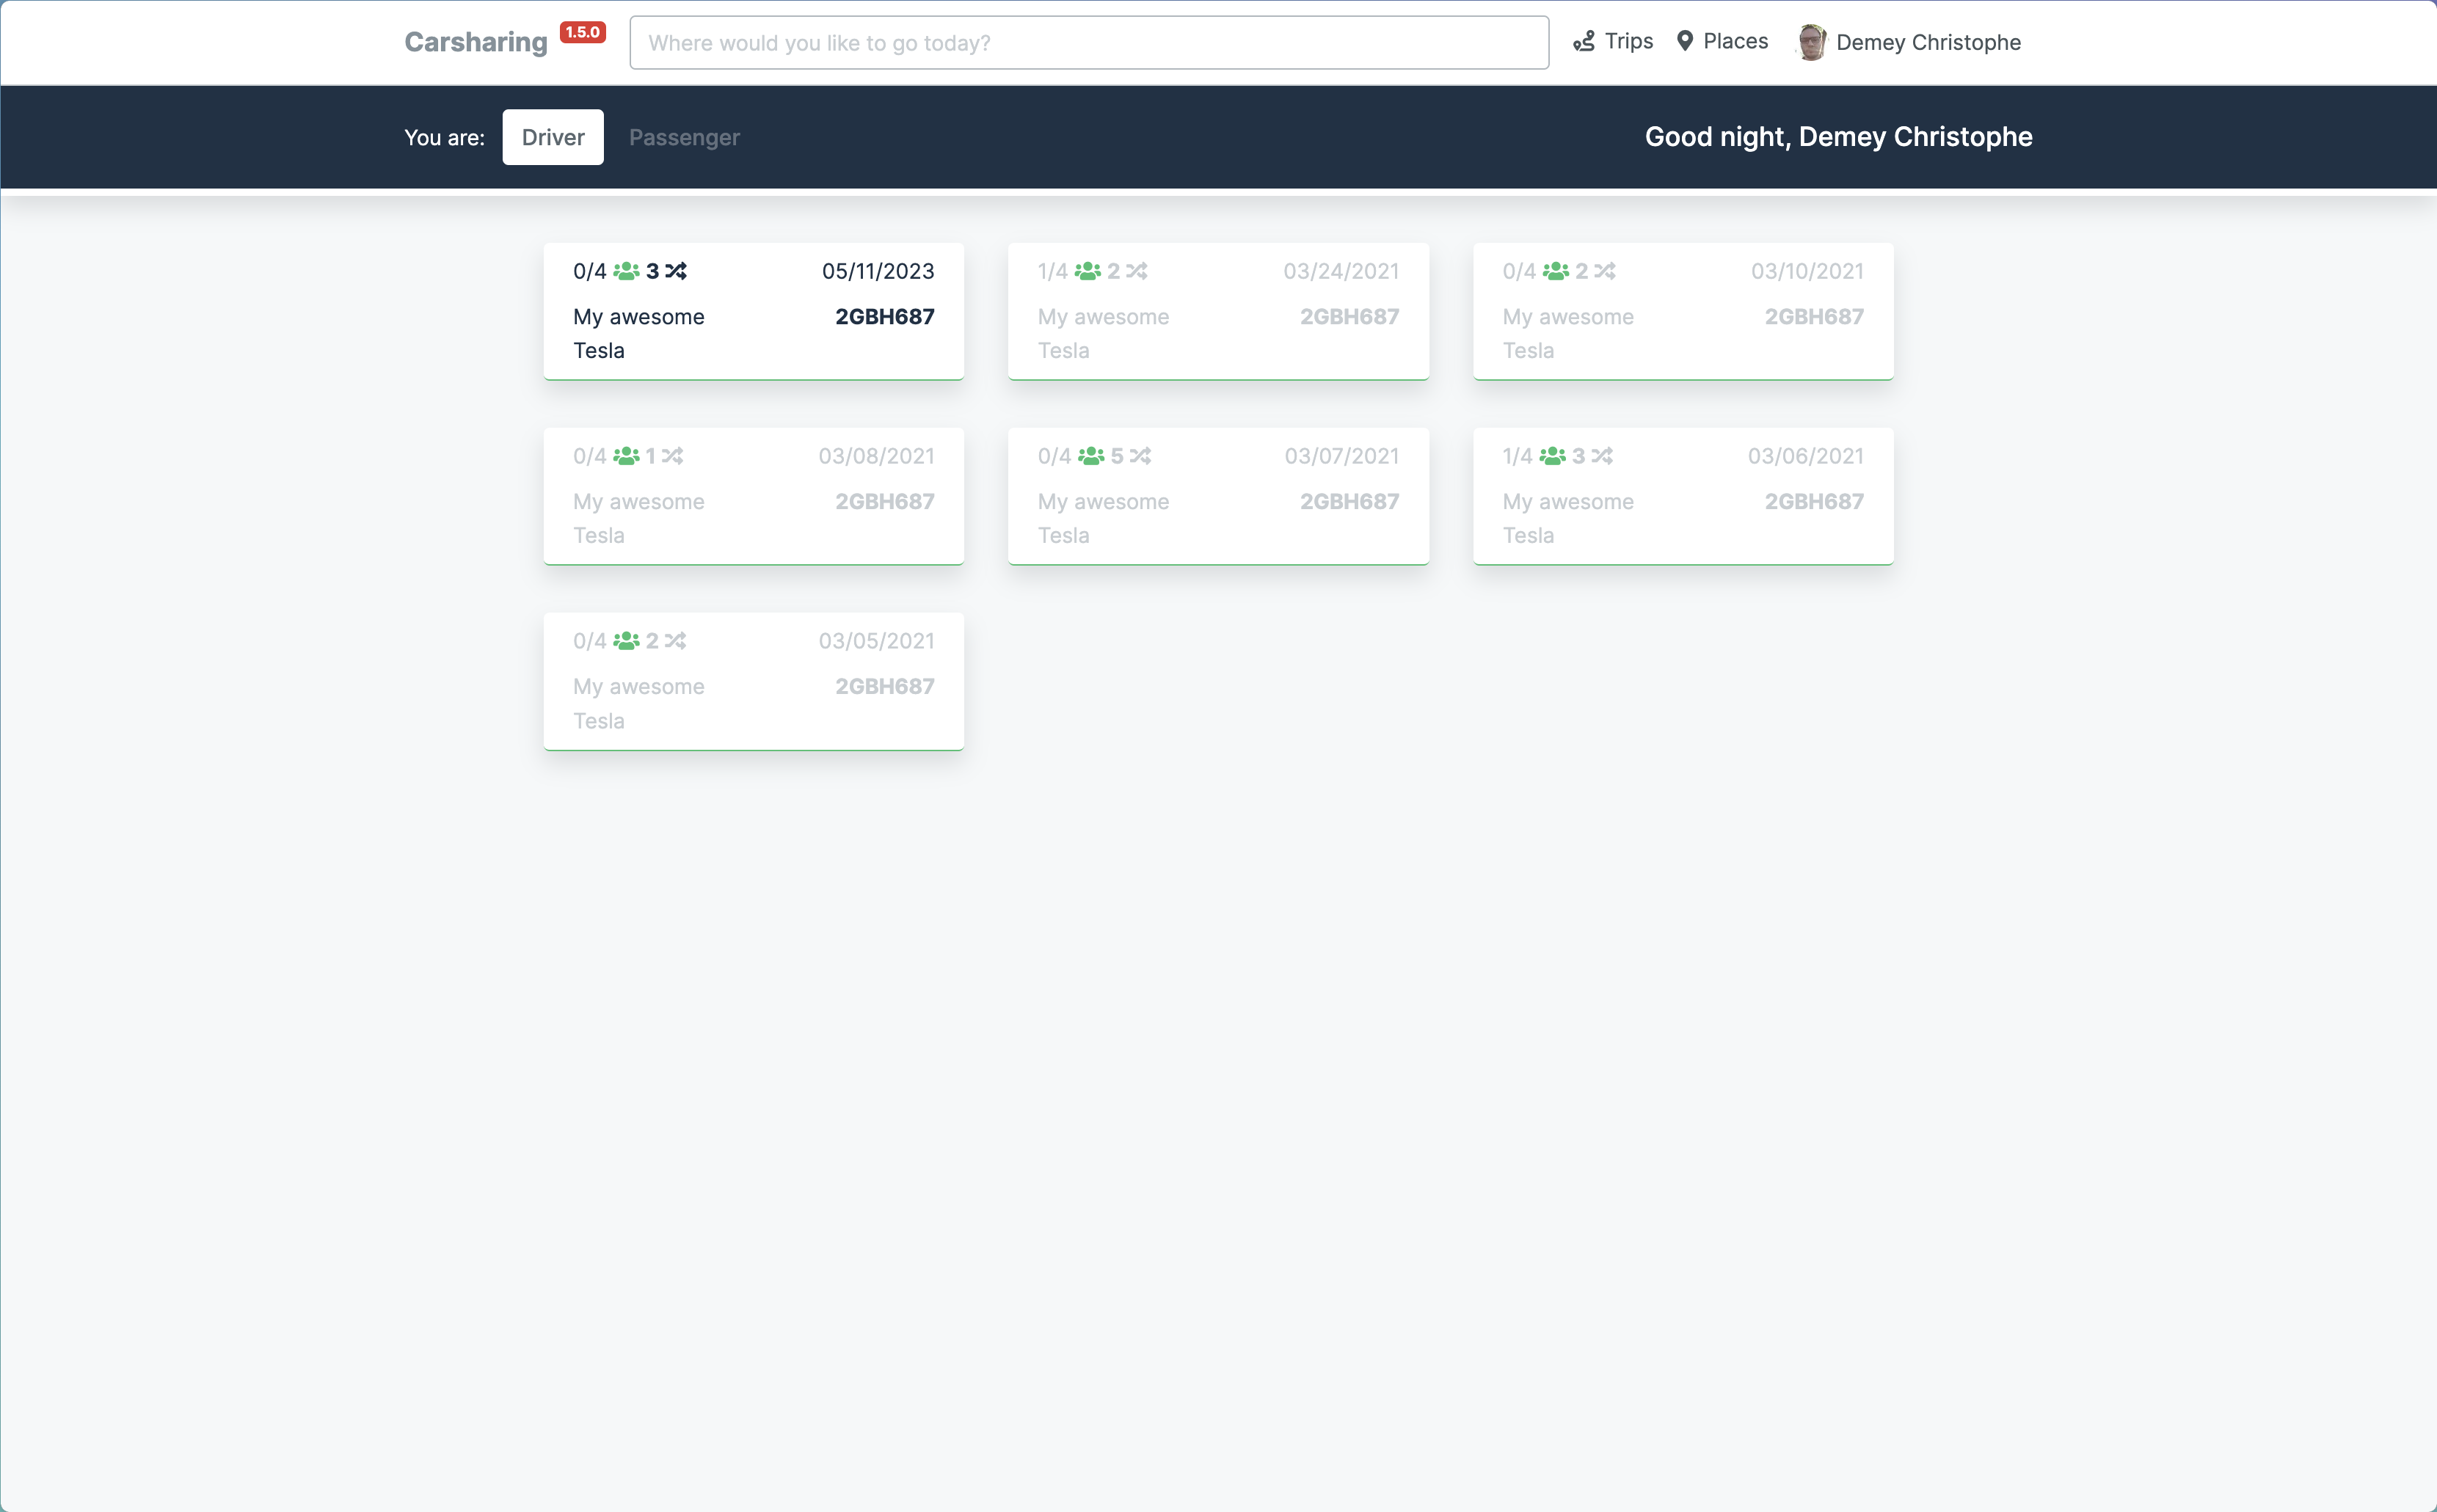
Task: Focus the 'Where would you like to go today?' search field
Action: (1089, 42)
